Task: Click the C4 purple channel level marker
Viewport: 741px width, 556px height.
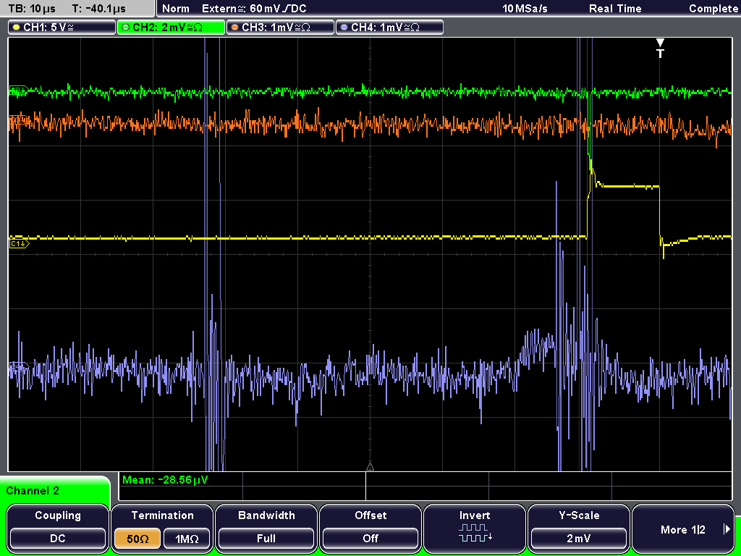Action: tap(18, 366)
